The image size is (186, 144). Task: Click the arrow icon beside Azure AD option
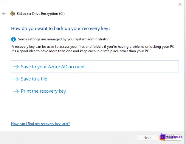tap(16, 67)
